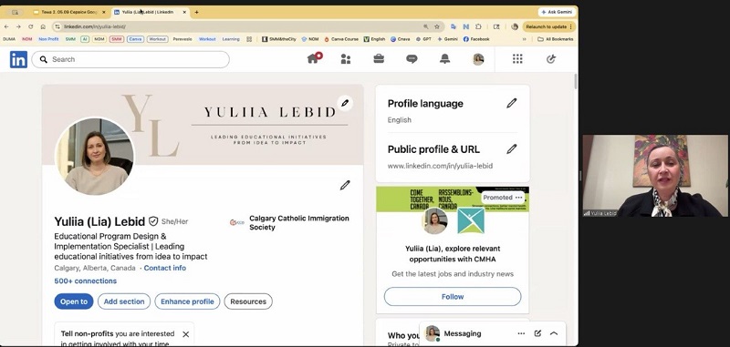Open the Non Profit bookmark folder
The height and width of the screenshot is (347, 730).
point(48,39)
